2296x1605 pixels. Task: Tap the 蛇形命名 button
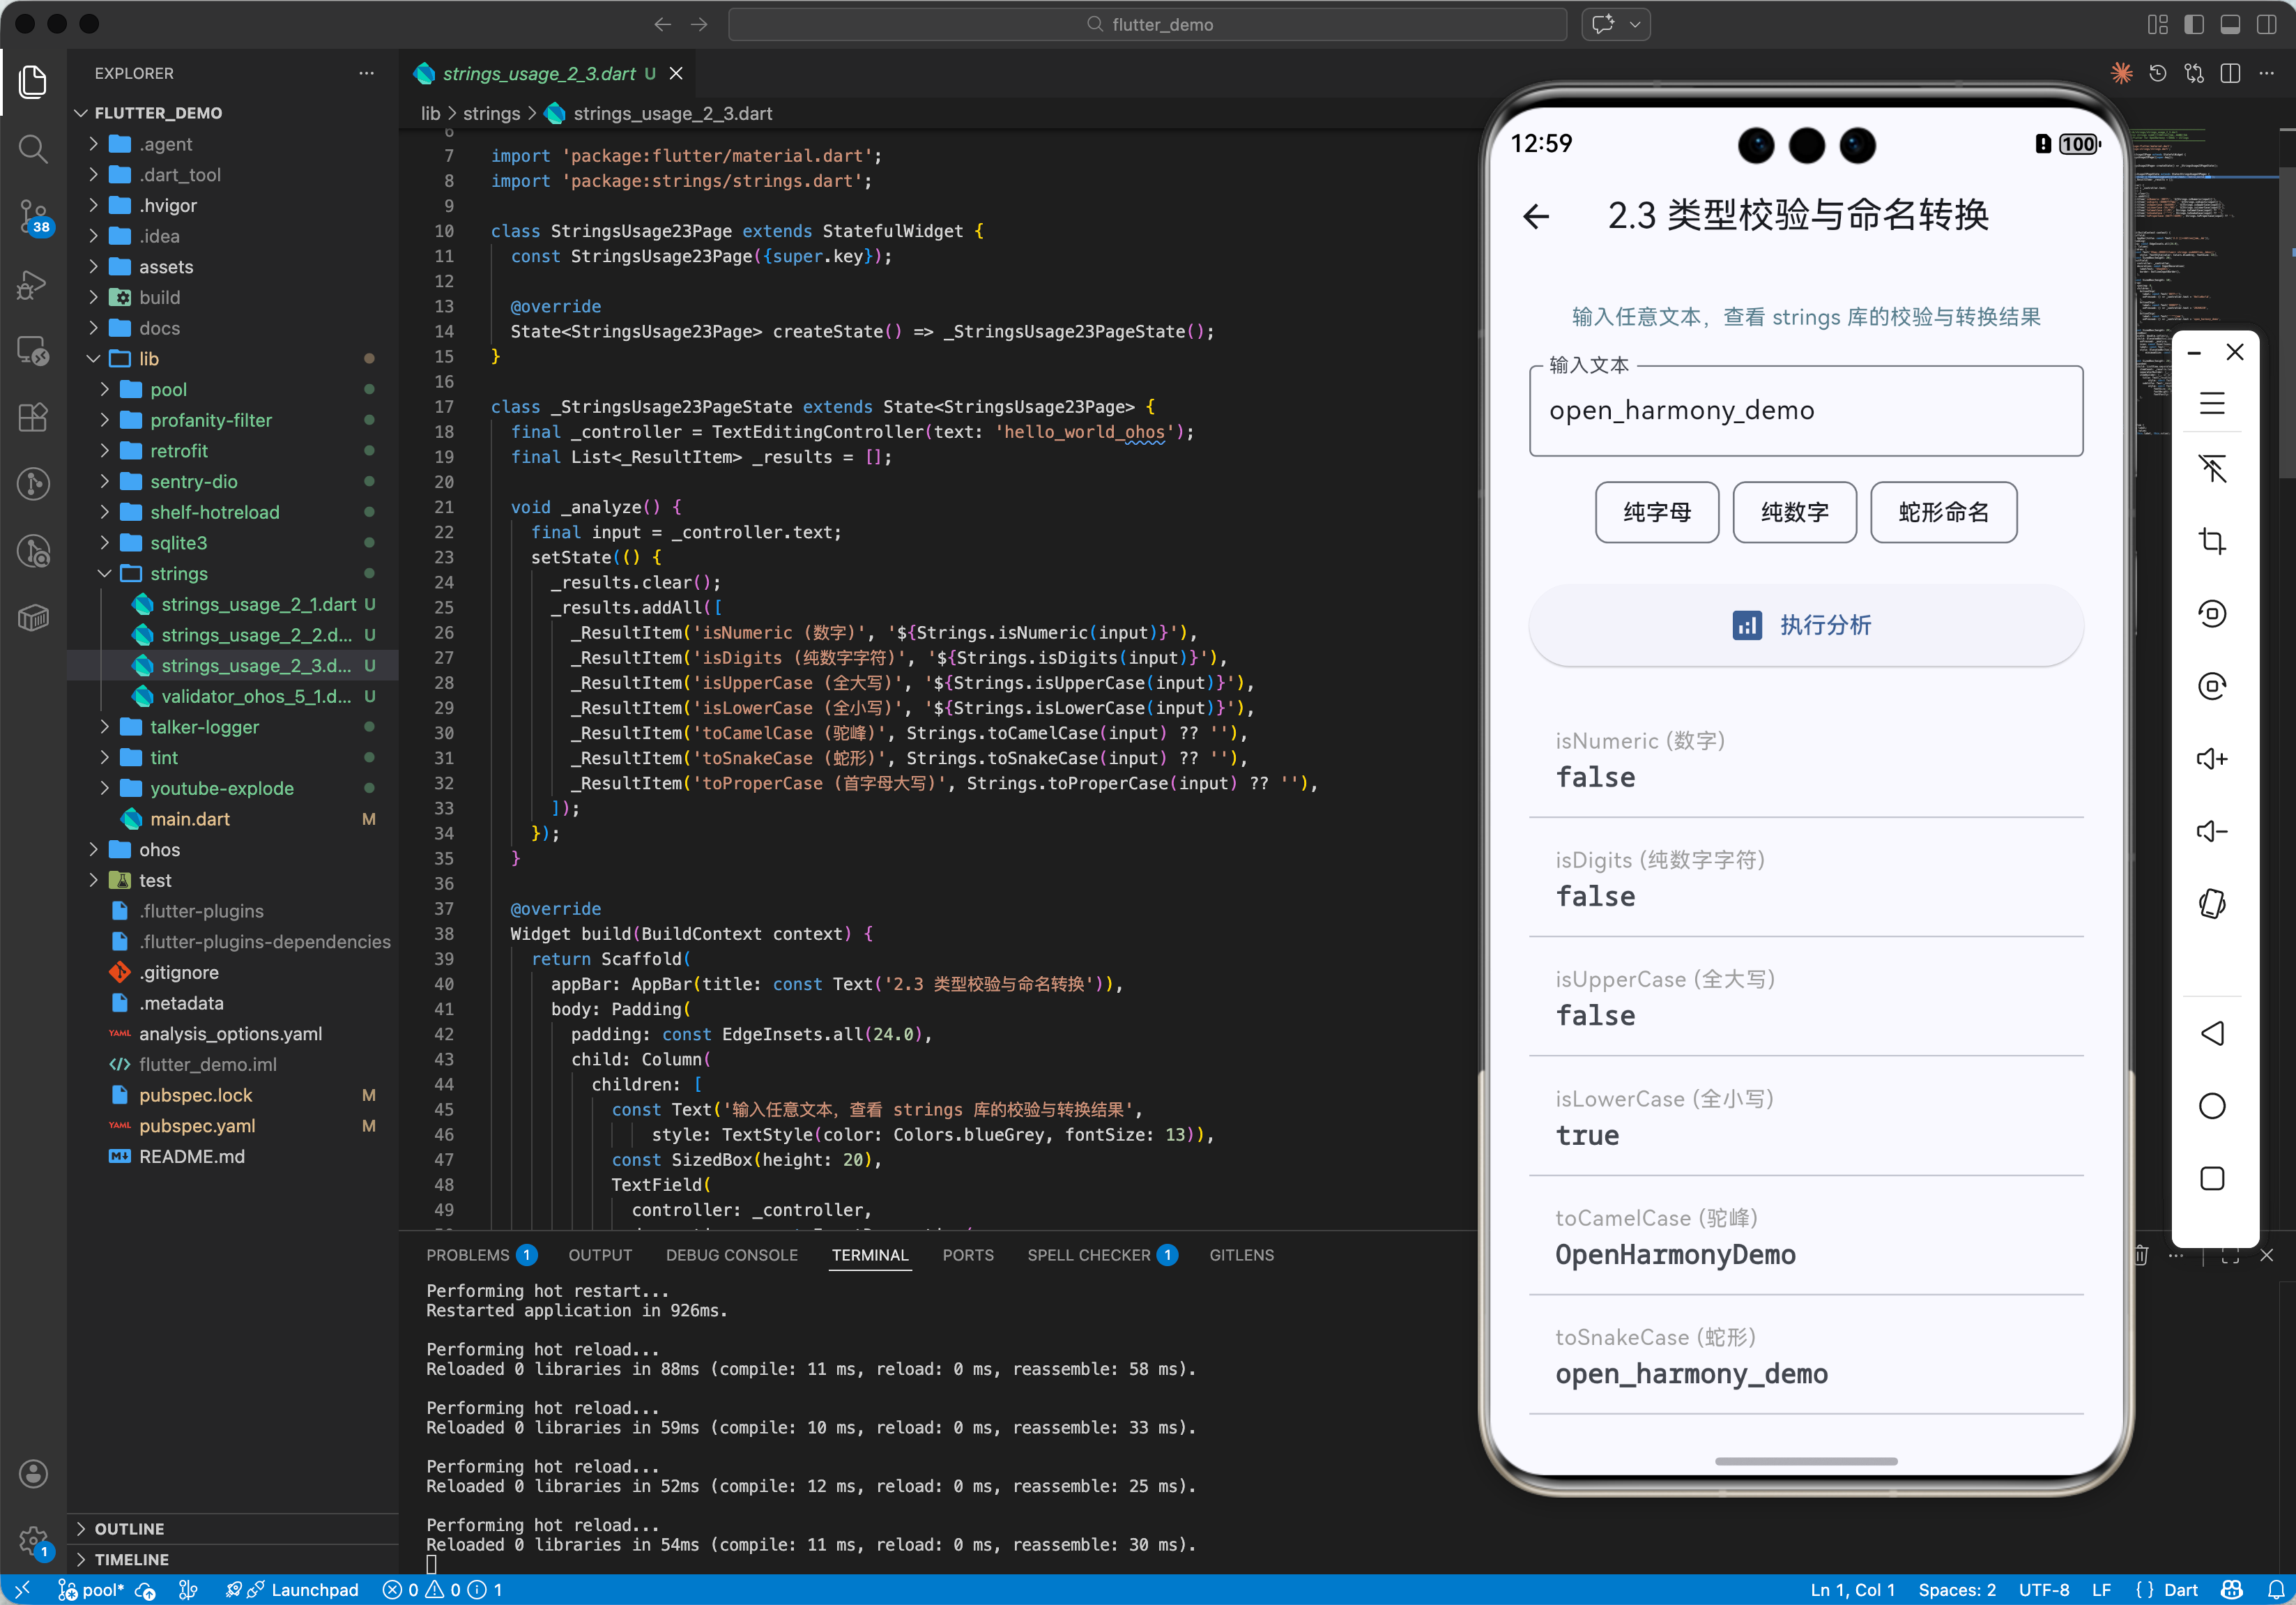pos(1942,512)
